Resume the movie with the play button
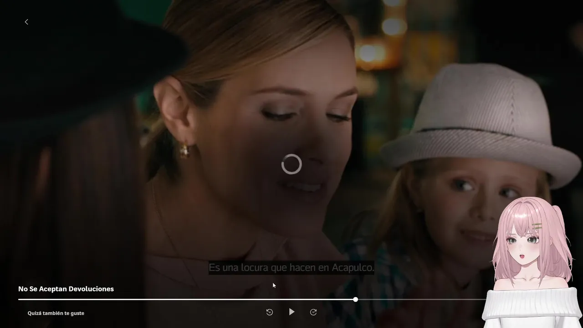Viewport: 583px width, 328px height. pyautogui.click(x=291, y=312)
